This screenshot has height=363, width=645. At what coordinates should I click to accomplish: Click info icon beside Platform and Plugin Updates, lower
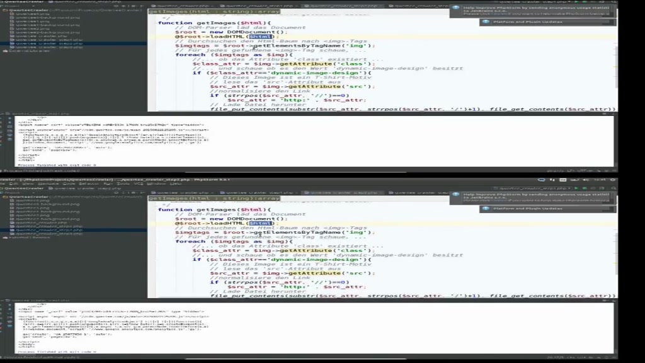[486, 208]
